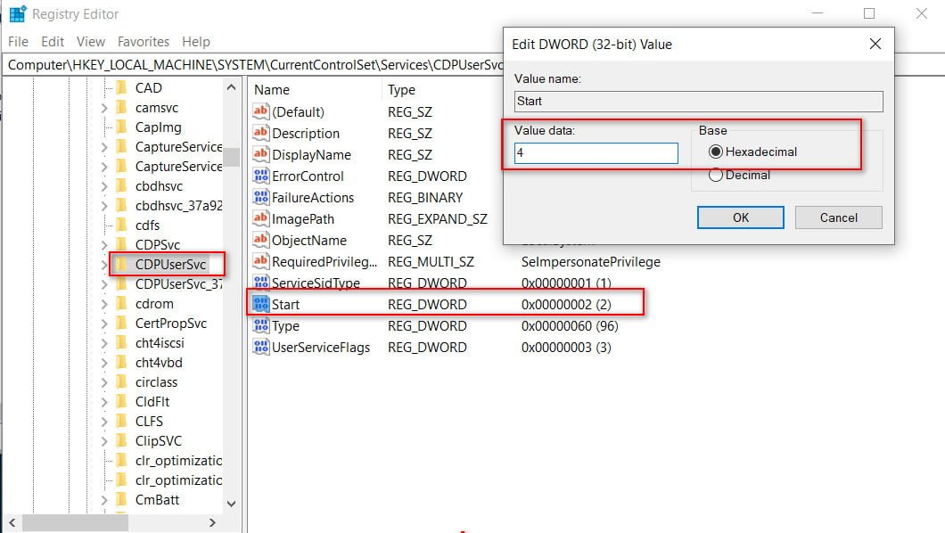Click the cbdhsvc folder icon
Image resolution: width=945 pixels, height=533 pixels.
[x=121, y=186]
